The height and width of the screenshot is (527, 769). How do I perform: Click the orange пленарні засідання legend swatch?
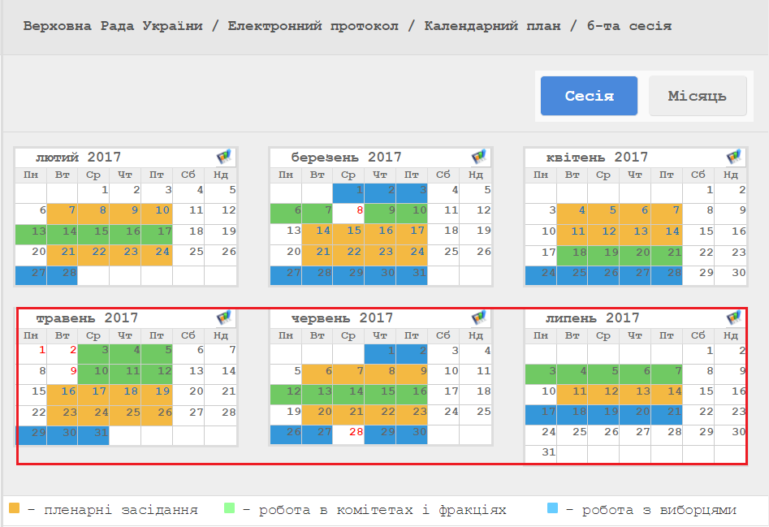click(14, 509)
